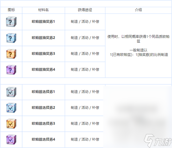This screenshot has width=172, height=148.
Task: Select the 获得途径 column header
Action: [x=85, y=10]
